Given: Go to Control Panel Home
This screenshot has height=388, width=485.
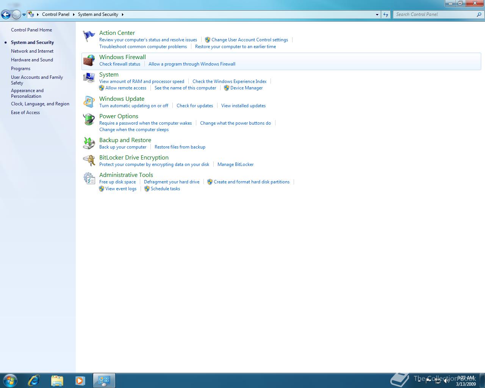Looking at the screenshot, I should click(31, 30).
